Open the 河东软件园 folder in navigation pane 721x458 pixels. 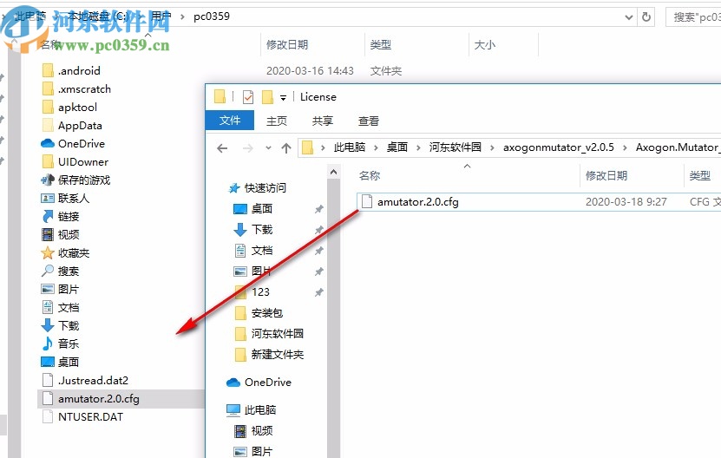277,334
